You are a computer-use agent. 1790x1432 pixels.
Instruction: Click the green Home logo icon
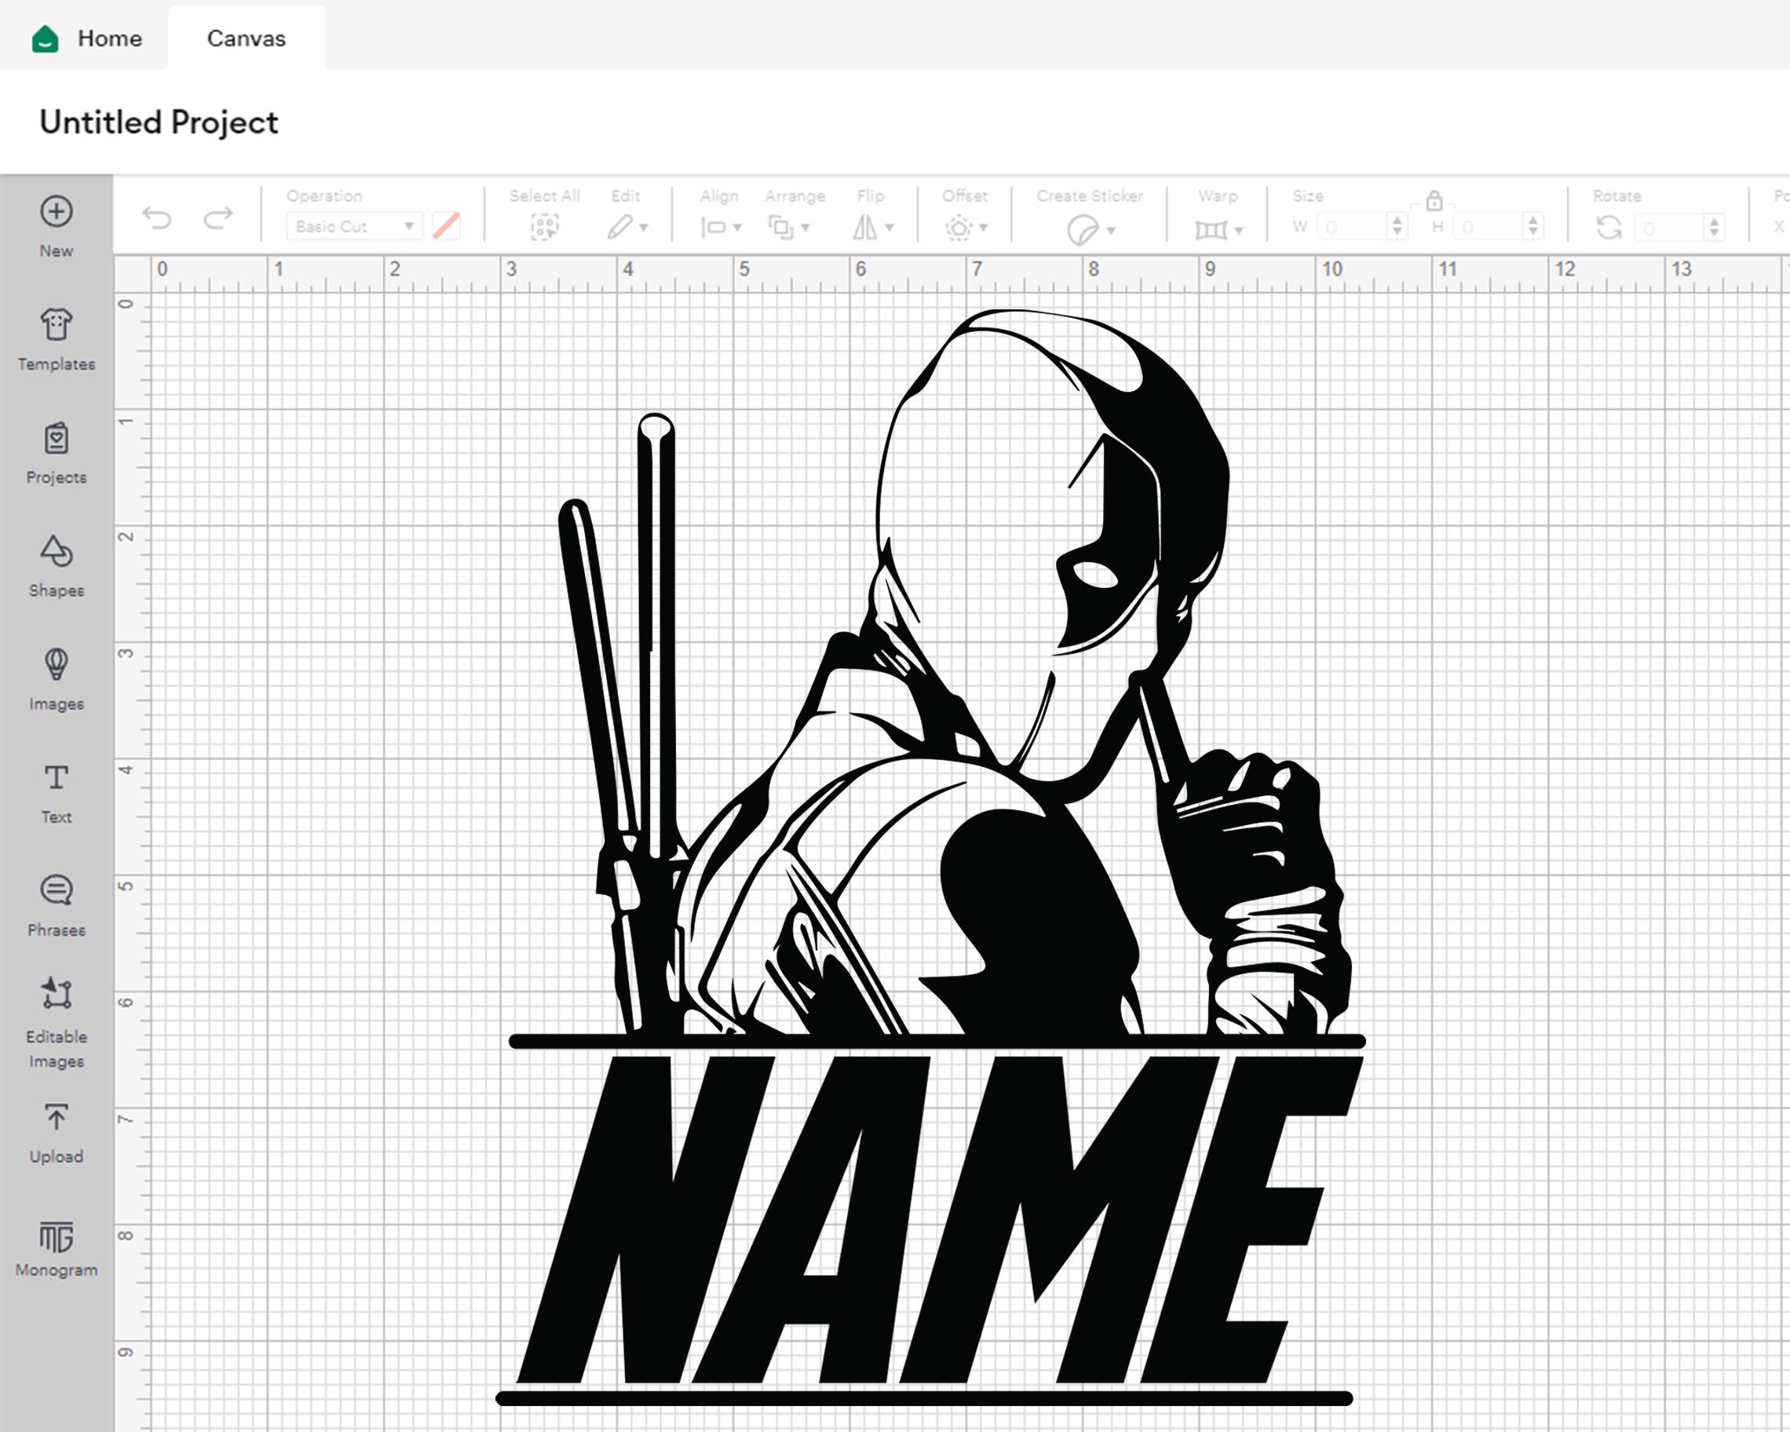45,39
